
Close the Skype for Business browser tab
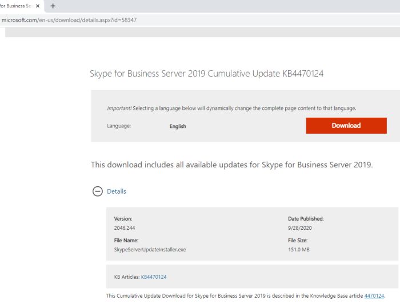38,6
